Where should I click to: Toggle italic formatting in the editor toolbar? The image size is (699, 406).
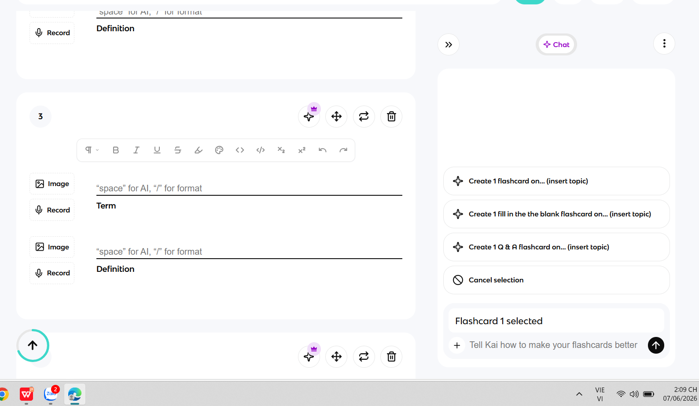(136, 150)
